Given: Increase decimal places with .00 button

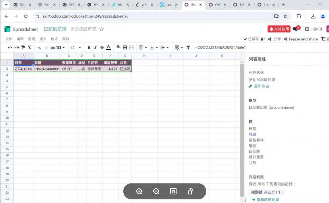Looking at the screenshot, I should click(x=52, y=48).
